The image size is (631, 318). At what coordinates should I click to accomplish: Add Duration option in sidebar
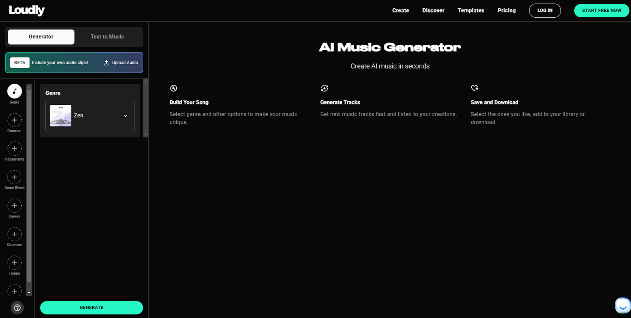pos(15,120)
